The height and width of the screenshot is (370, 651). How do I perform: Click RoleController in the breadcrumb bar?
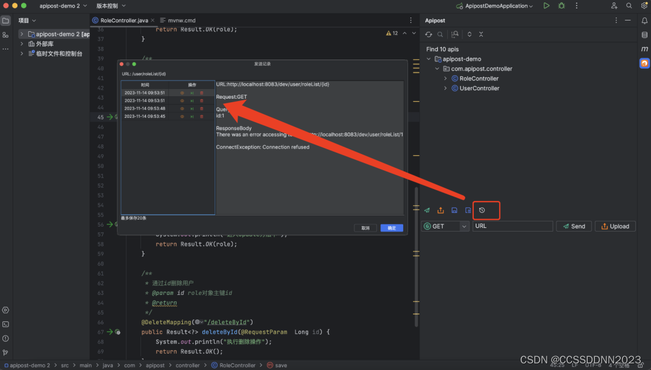(x=233, y=365)
